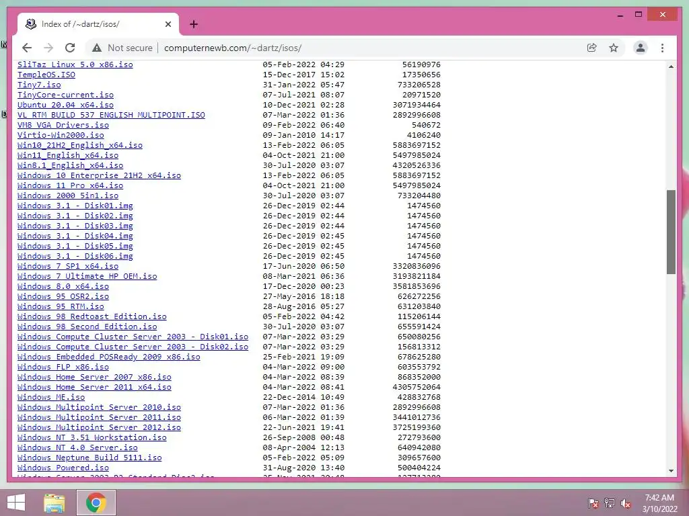
Task: Open the Chrome profile avatar menu
Action: pos(641,48)
